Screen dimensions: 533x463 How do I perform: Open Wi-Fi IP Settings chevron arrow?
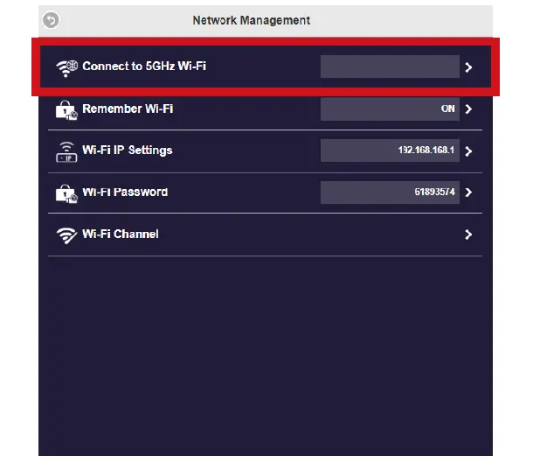click(469, 151)
